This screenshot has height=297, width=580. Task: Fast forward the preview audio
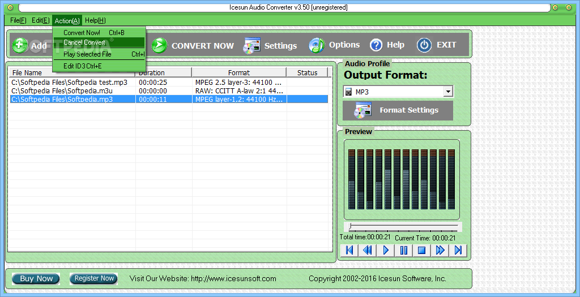click(440, 251)
